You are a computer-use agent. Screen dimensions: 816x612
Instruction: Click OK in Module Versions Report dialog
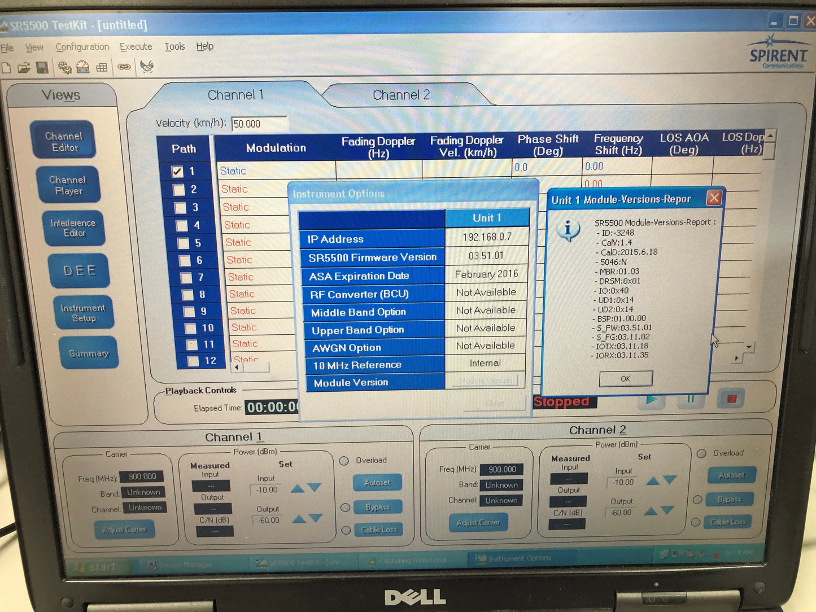click(x=625, y=378)
